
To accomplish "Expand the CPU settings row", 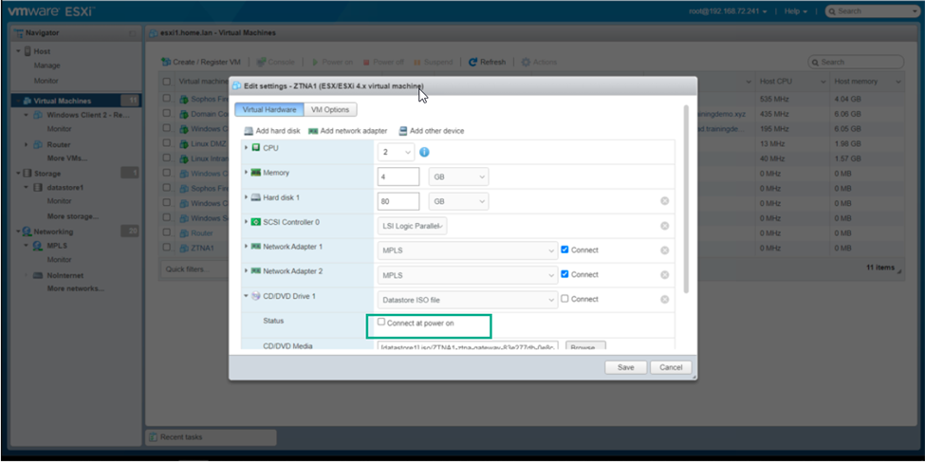I will [x=246, y=147].
